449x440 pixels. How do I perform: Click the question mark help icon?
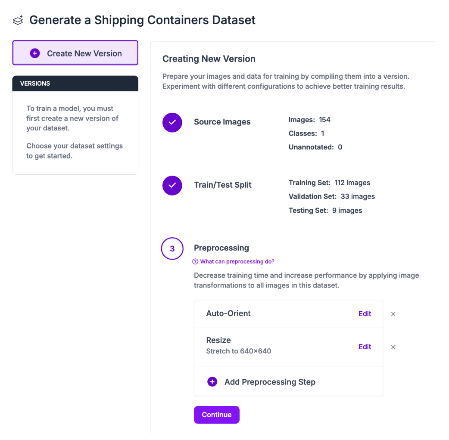coord(196,261)
